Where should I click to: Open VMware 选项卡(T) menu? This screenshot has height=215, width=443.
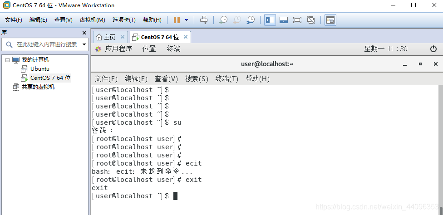click(124, 20)
